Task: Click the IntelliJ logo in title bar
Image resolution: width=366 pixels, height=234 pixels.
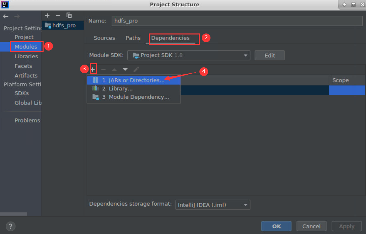Action: click(5, 4)
